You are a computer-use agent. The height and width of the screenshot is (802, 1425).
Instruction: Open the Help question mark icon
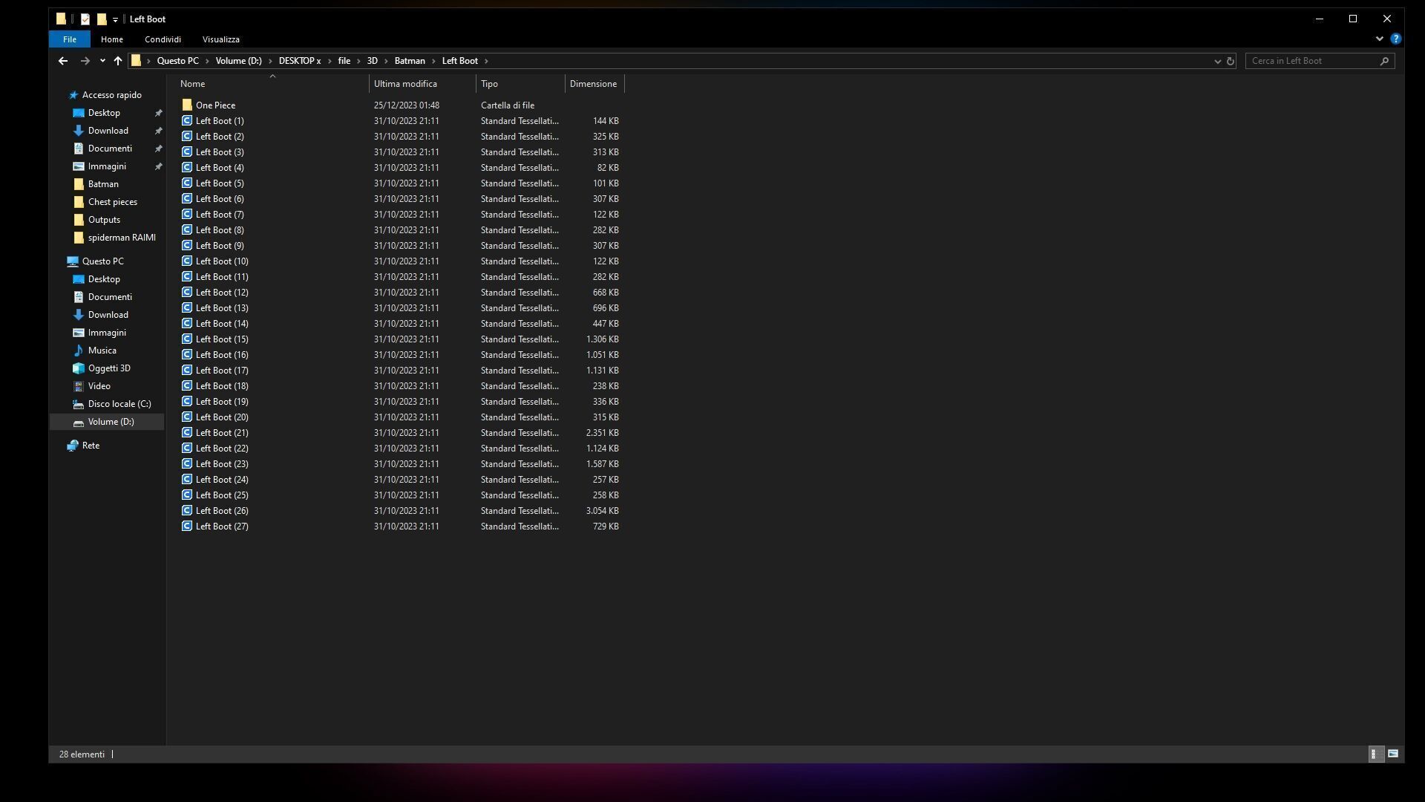click(x=1395, y=39)
